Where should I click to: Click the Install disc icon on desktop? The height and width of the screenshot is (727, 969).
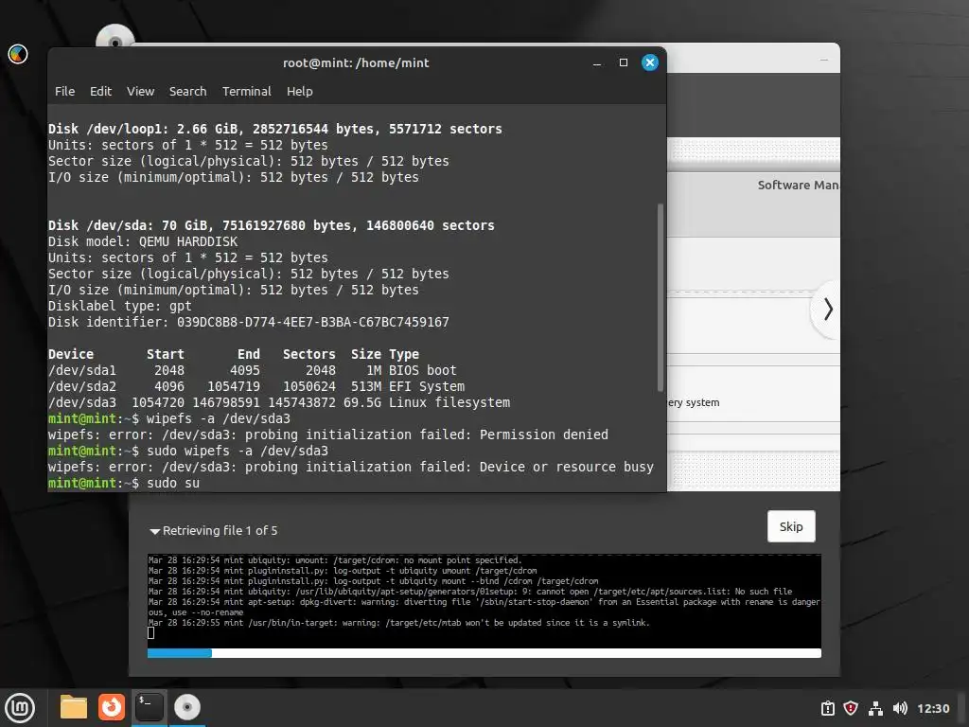(x=115, y=37)
